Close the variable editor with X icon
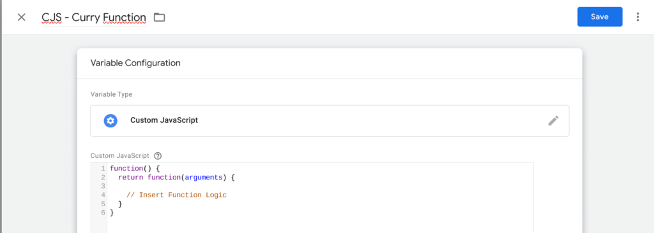The width and height of the screenshot is (654, 233). click(x=21, y=17)
